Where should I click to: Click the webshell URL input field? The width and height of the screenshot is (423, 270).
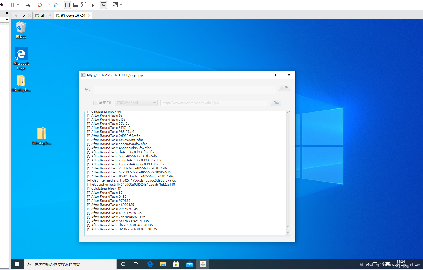click(x=214, y=103)
